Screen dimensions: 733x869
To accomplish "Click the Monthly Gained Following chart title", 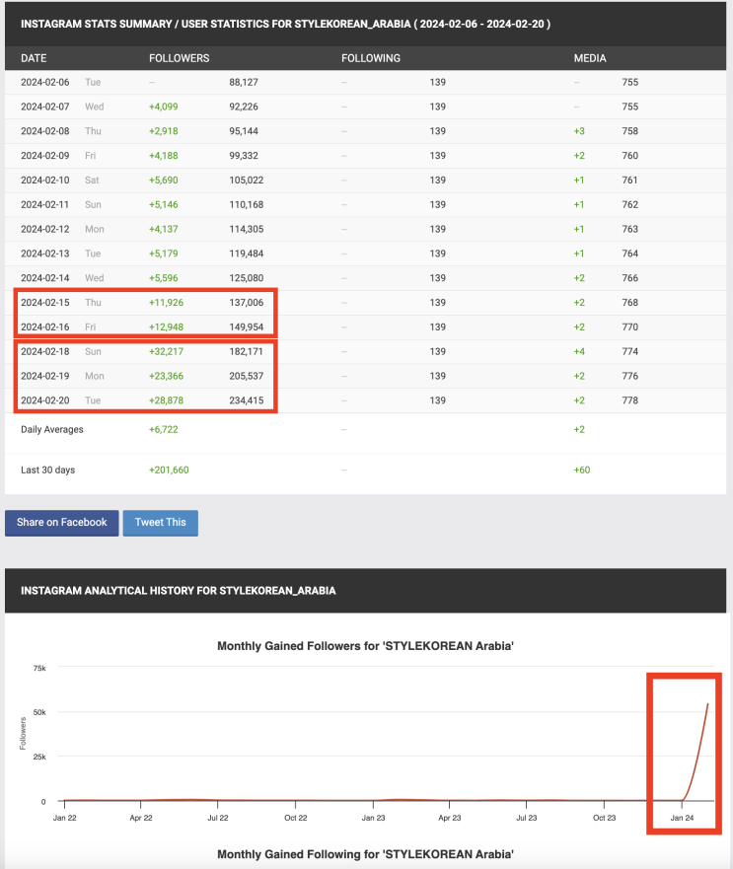I will pos(365,854).
